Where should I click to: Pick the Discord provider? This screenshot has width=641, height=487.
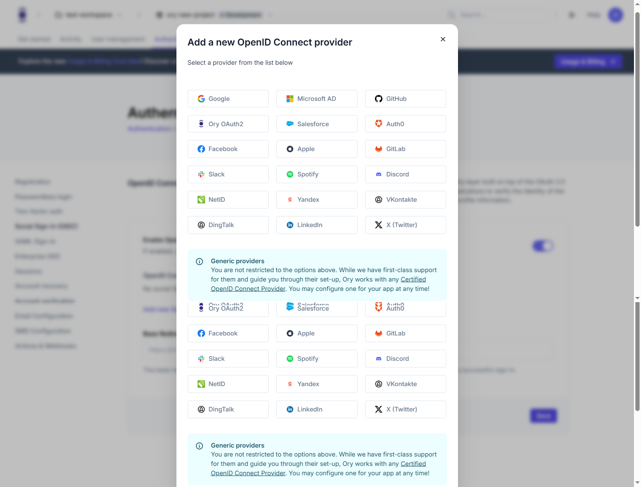[405, 174]
